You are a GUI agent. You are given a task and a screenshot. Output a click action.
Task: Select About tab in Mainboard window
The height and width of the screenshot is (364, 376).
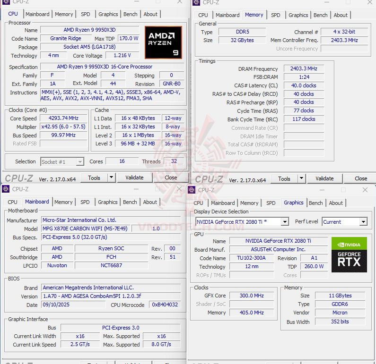coord(150,202)
